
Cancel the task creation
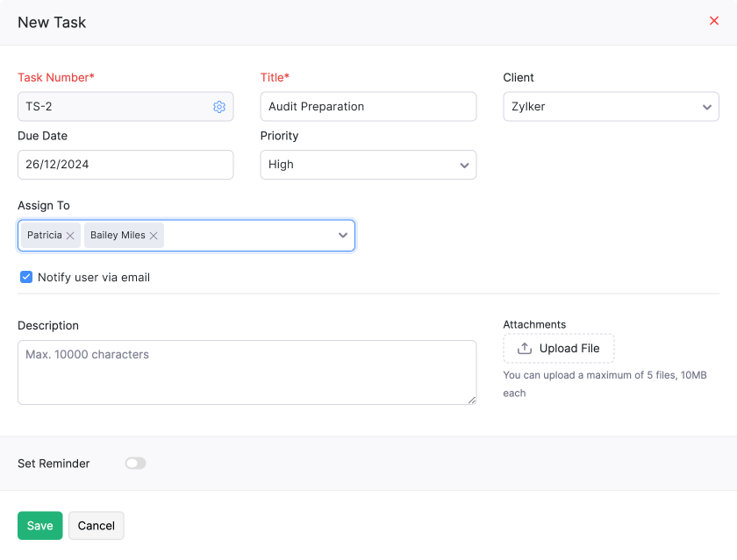click(x=96, y=525)
